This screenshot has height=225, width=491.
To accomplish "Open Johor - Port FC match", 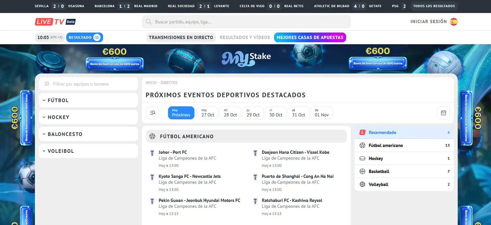I will (x=173, y=152).
